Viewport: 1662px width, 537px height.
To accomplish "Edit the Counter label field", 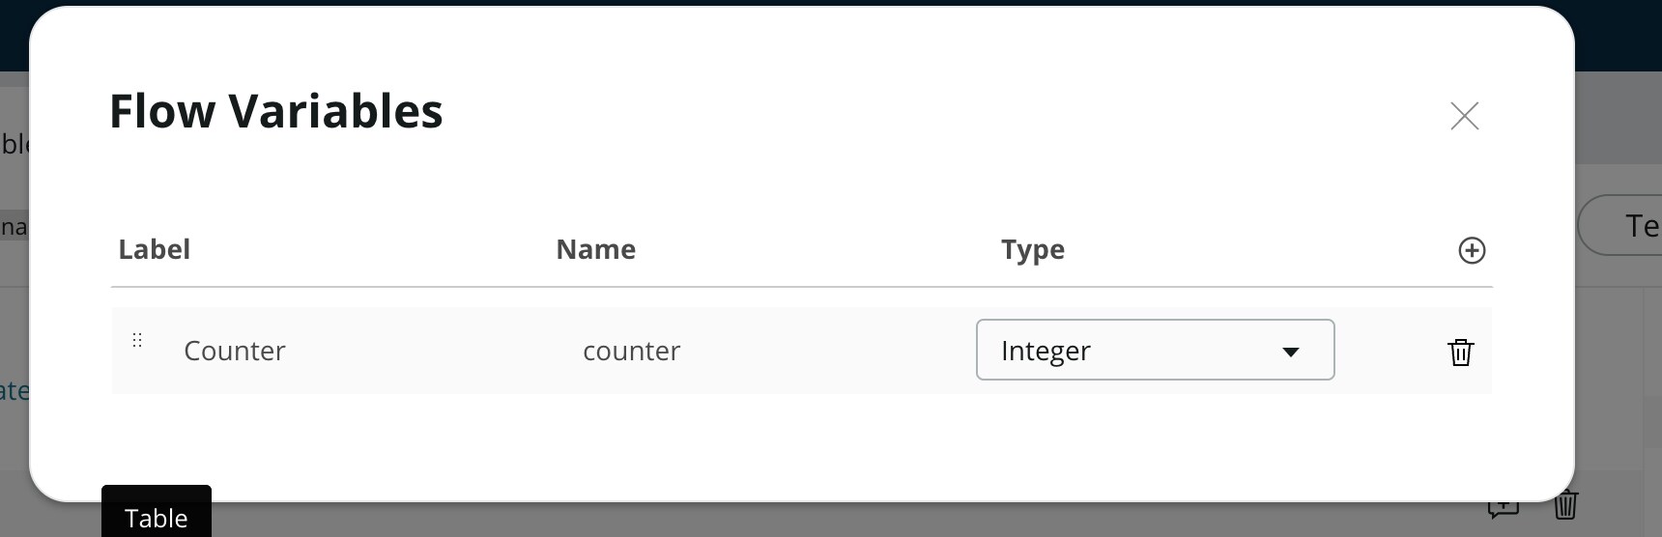I will coord(235,351).
